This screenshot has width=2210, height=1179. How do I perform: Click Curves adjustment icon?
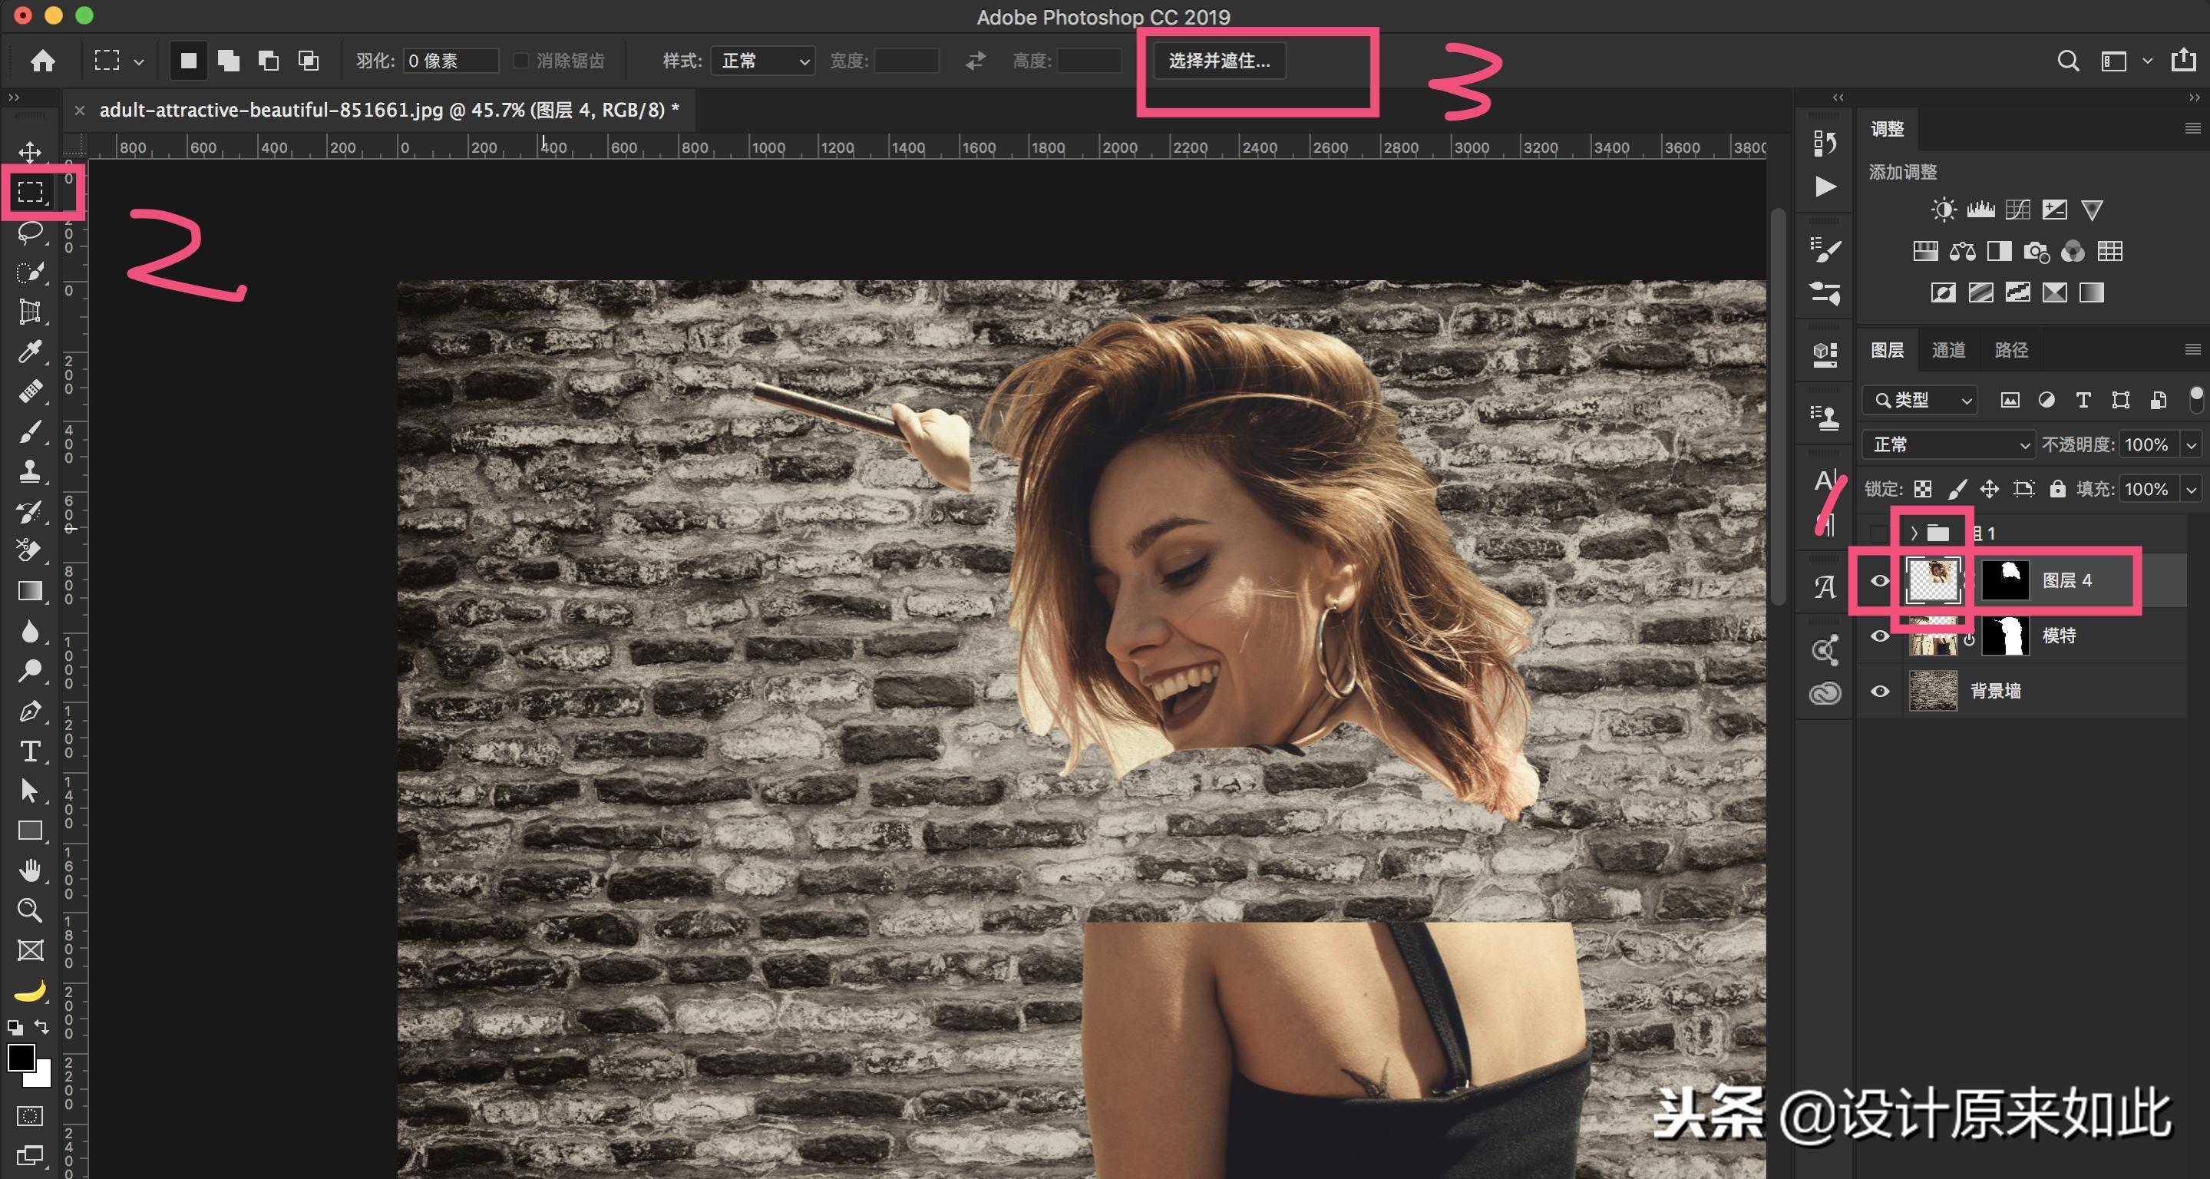[2018, 210]
